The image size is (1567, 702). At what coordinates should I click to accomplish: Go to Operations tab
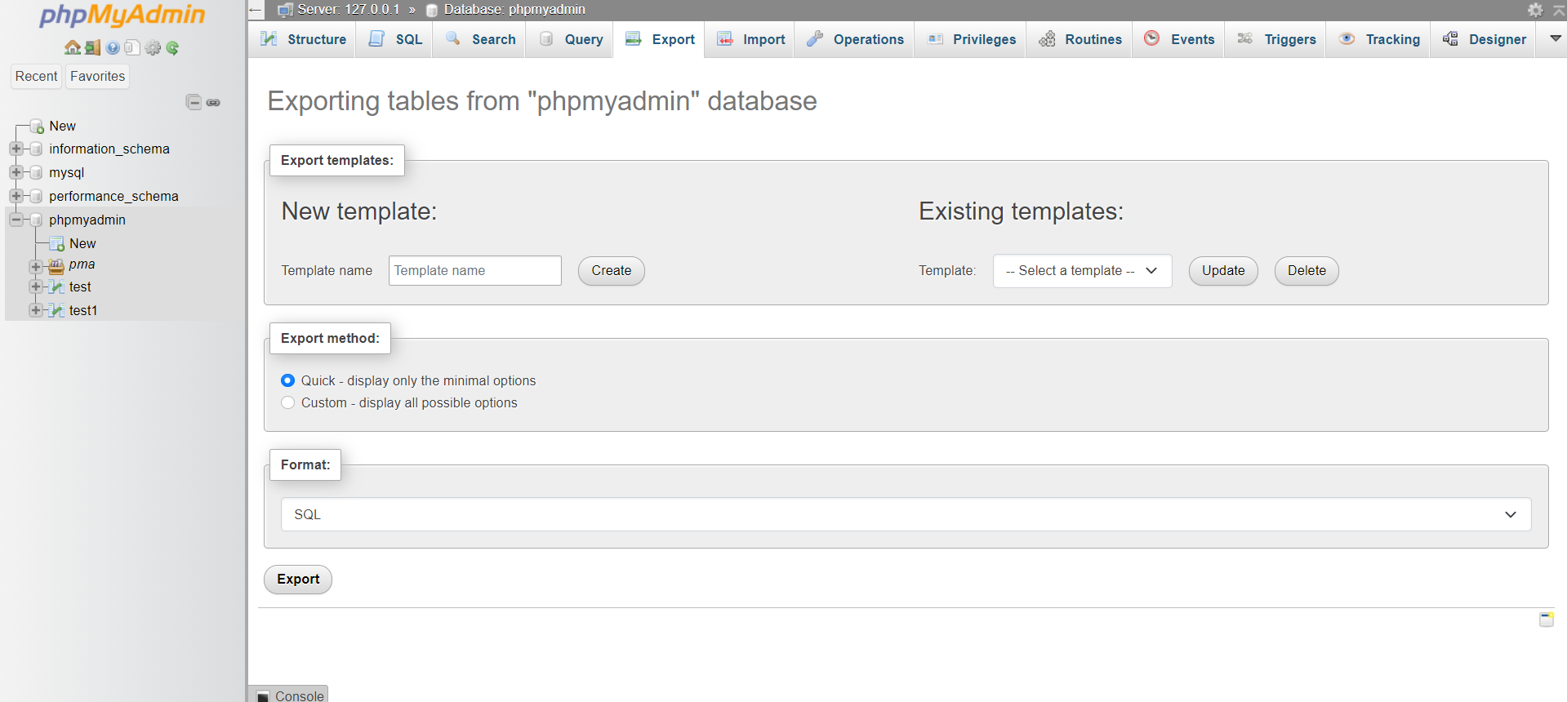click(855, 39)
